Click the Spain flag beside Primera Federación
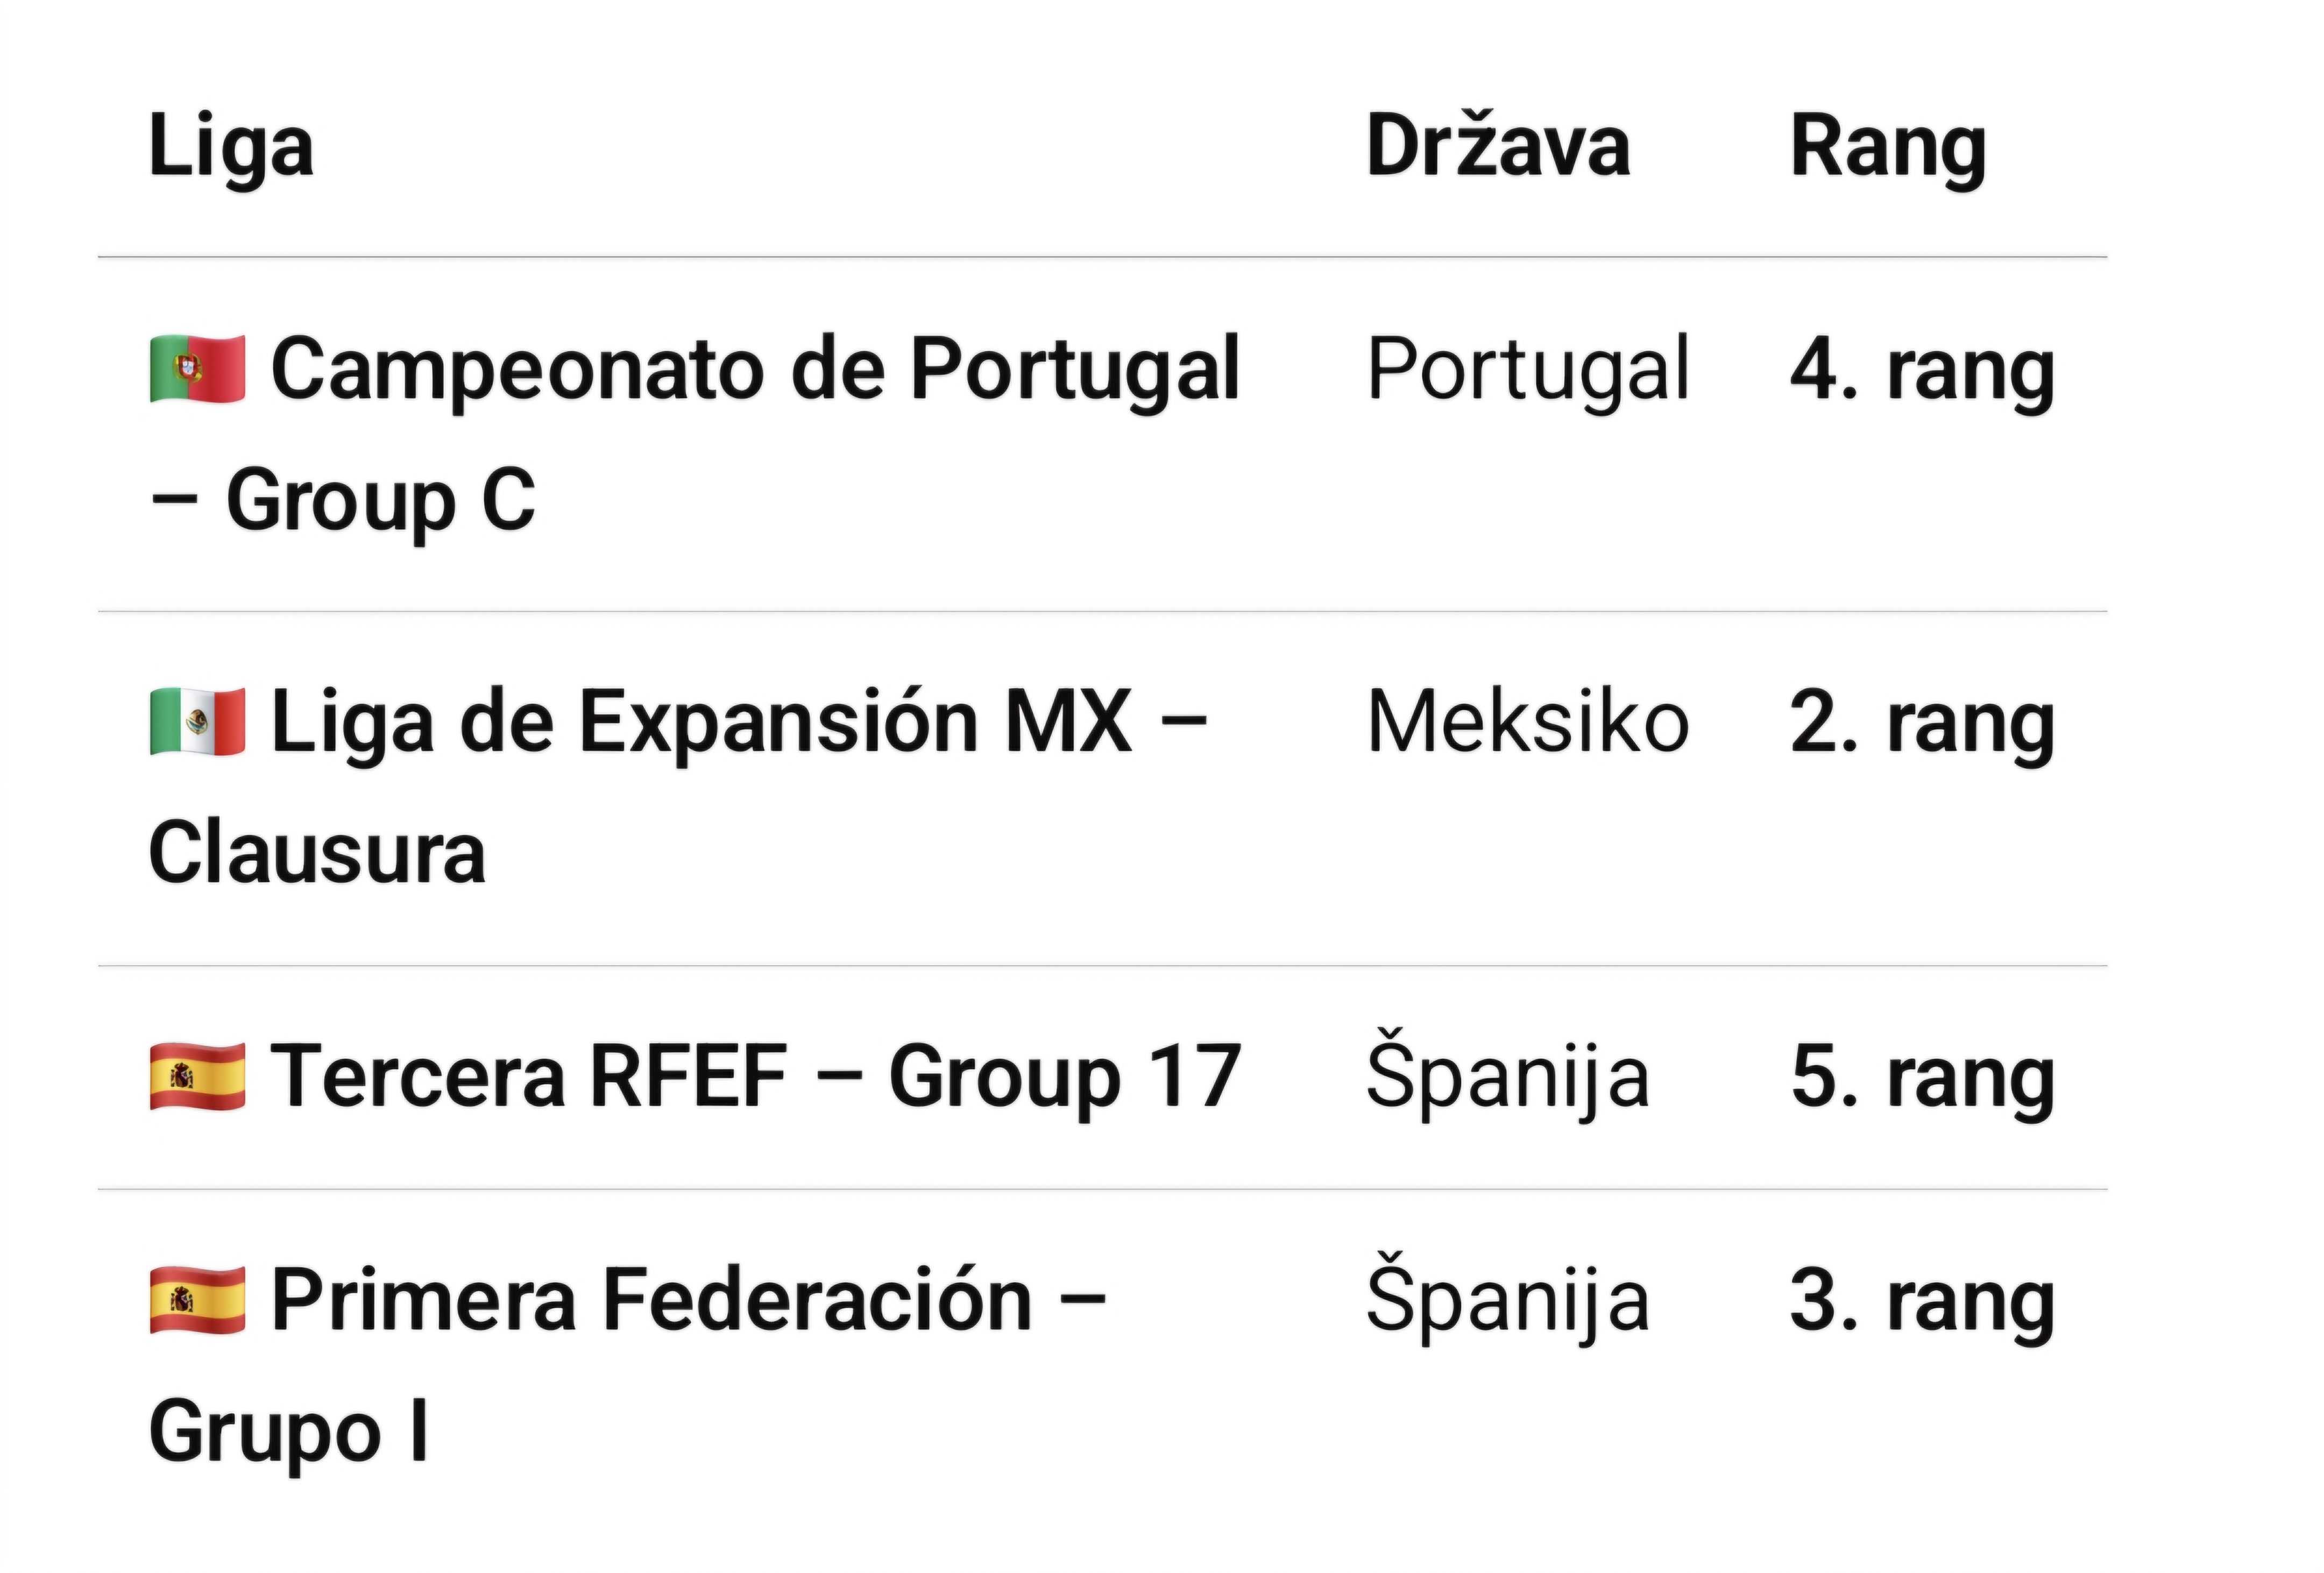Image resolution: width=2324 pixels, height=1573 pixels. 197,1300
